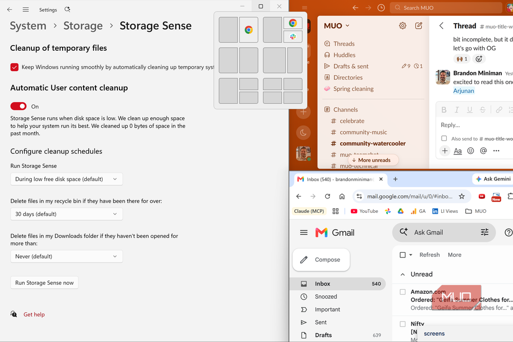Uncheck automatic temporary files cleanup checkbox
The height and width of the screenshot is (342, 513).
coord(14,67)
